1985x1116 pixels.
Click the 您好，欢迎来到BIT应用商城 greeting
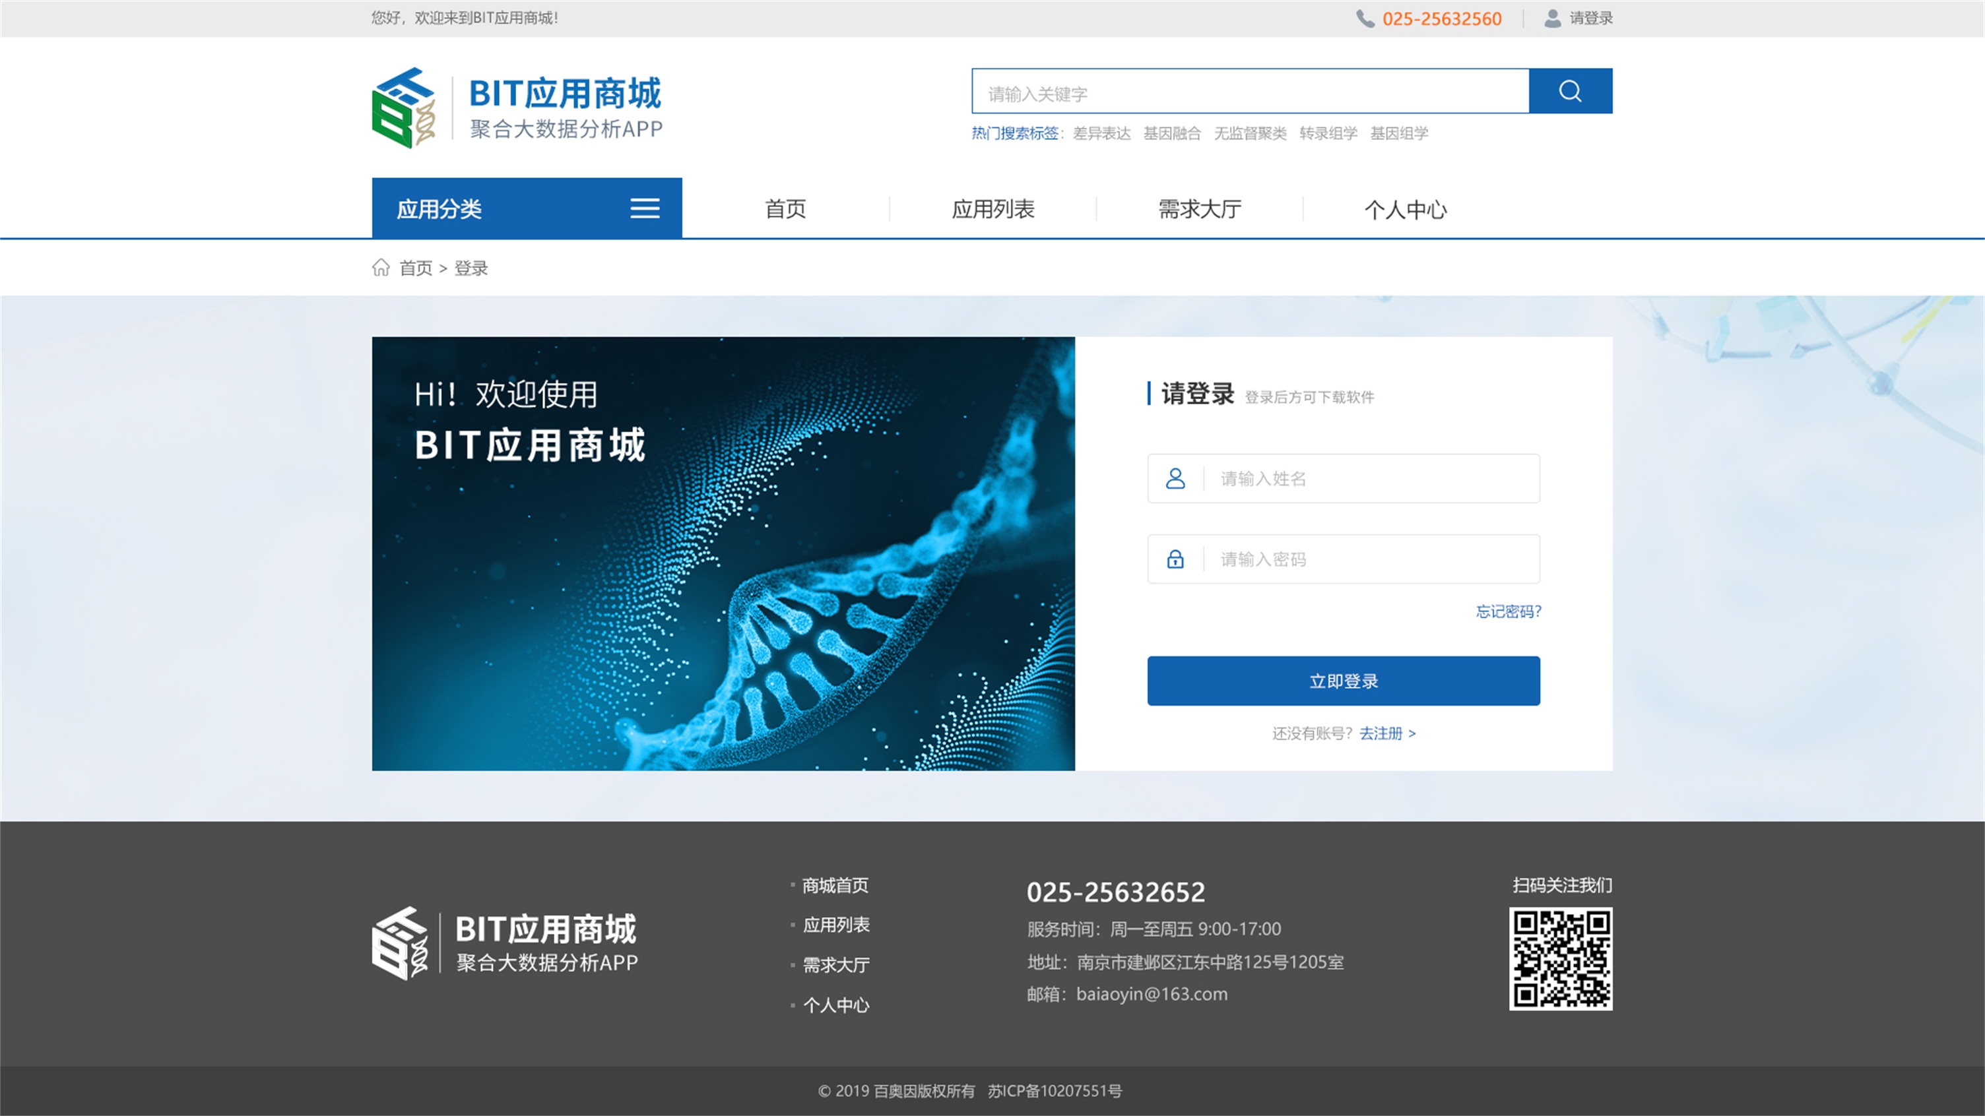click(465, 18)
